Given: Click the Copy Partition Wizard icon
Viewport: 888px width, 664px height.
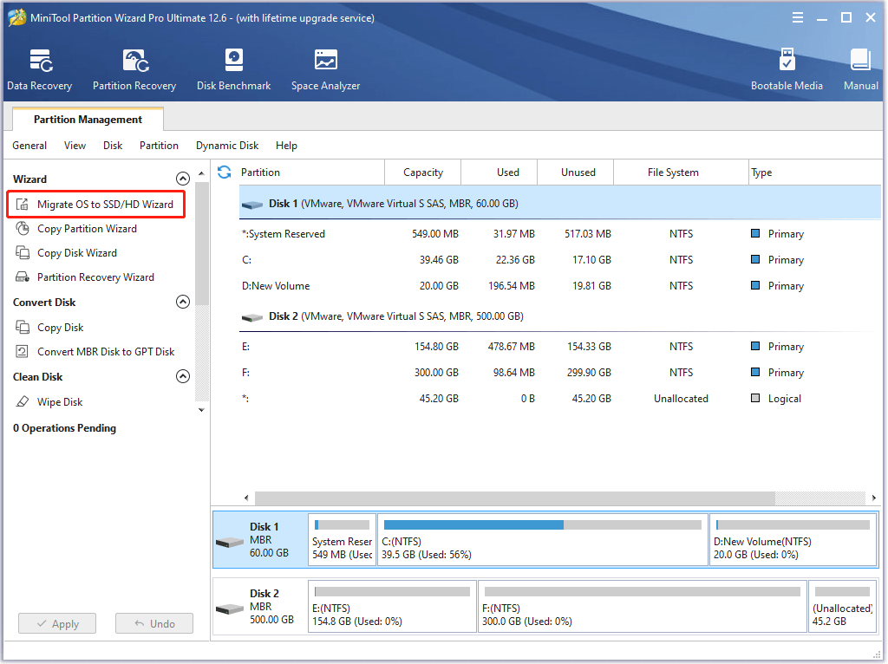Looking at the screenshot, I should [22, 229].
